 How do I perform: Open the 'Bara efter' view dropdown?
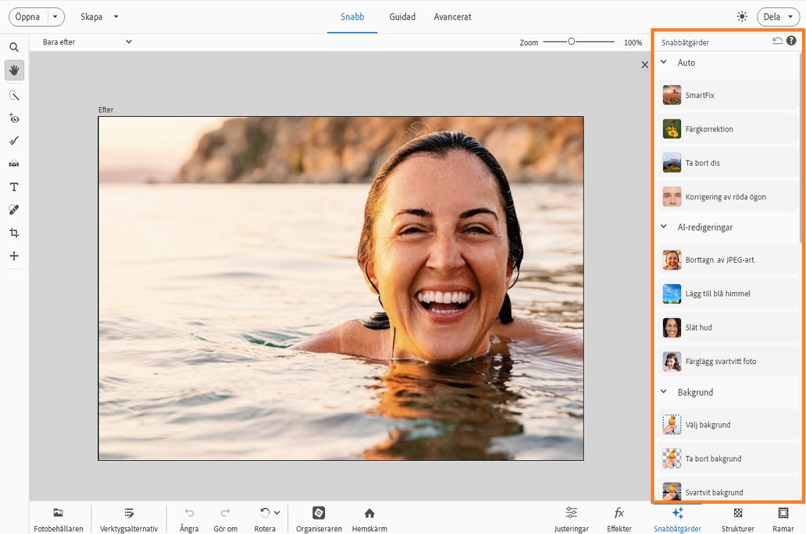pyautogui.click(x=87, y=42)
